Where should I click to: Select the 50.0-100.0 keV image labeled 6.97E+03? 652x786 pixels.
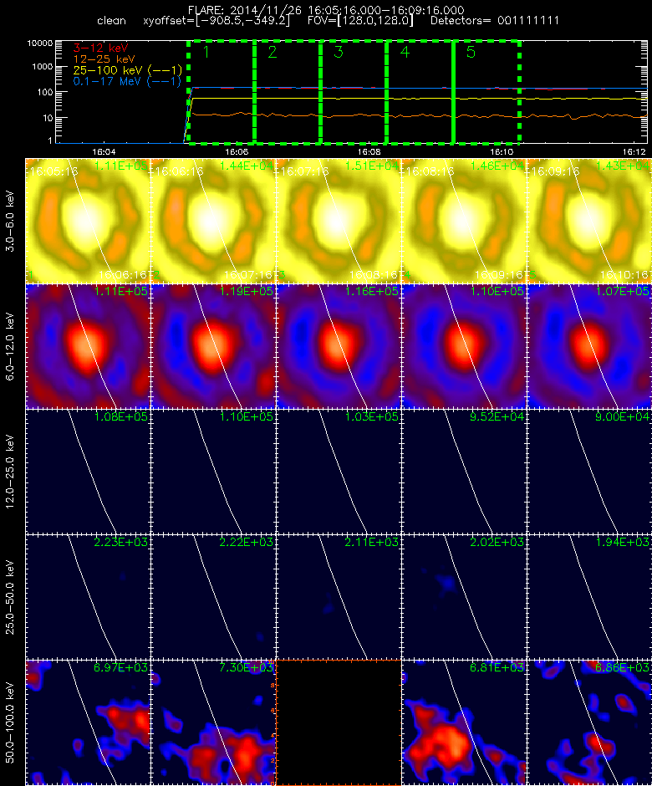coord(88,722)
